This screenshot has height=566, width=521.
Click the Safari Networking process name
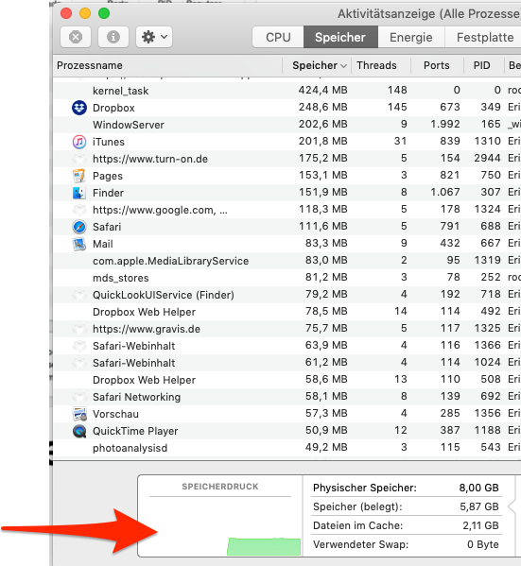tap(136, 397)
